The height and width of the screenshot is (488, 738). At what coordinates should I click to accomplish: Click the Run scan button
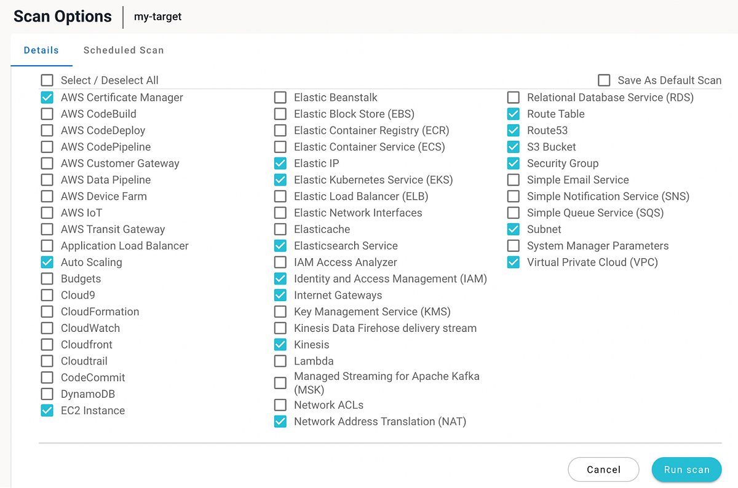686,469
